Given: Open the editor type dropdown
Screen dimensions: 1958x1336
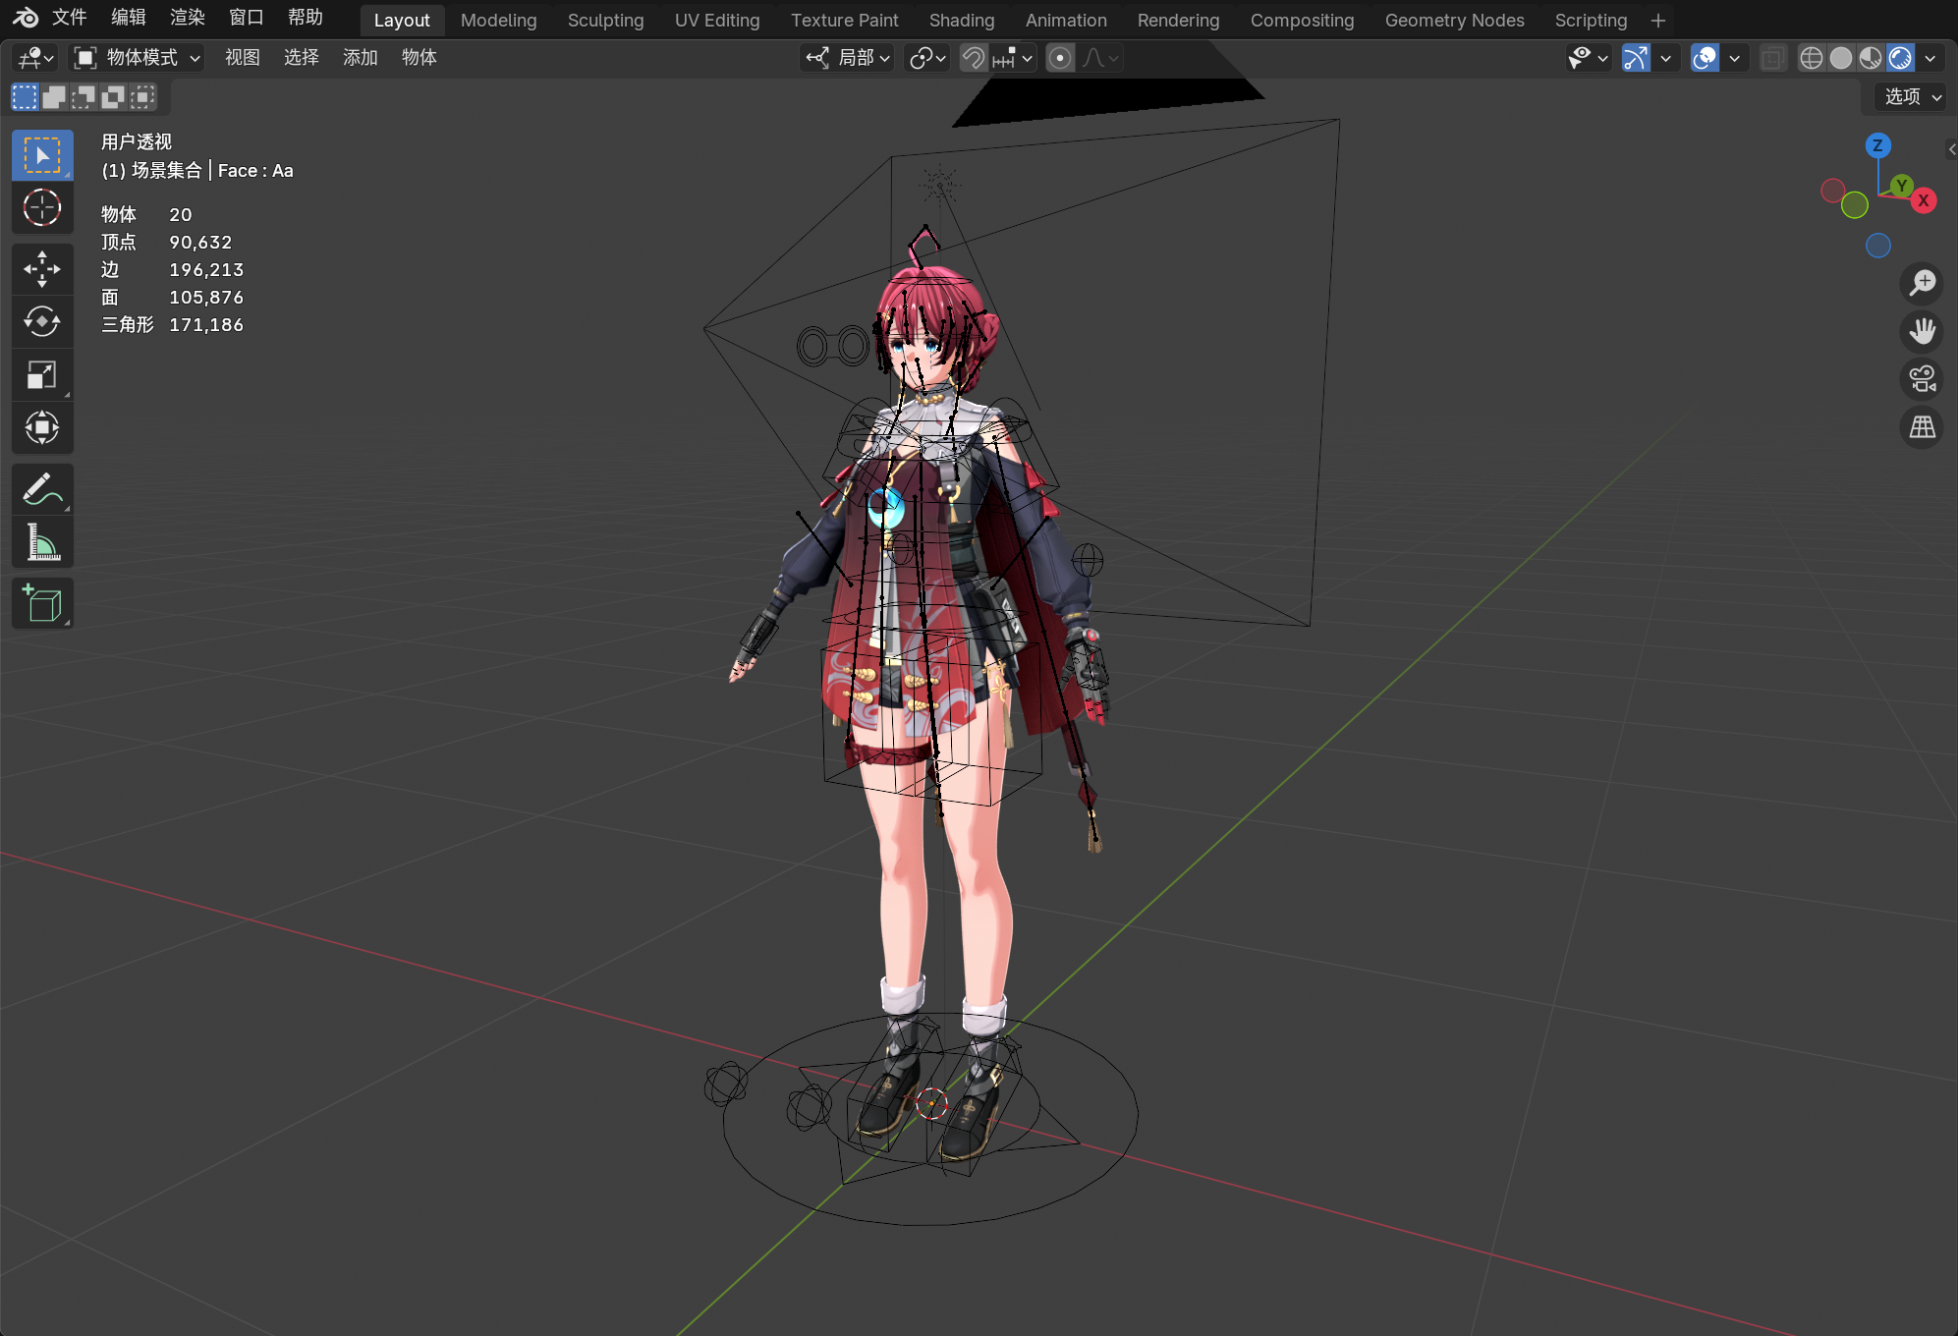Looking at the screenshot, I should click(x=35, y=58).
